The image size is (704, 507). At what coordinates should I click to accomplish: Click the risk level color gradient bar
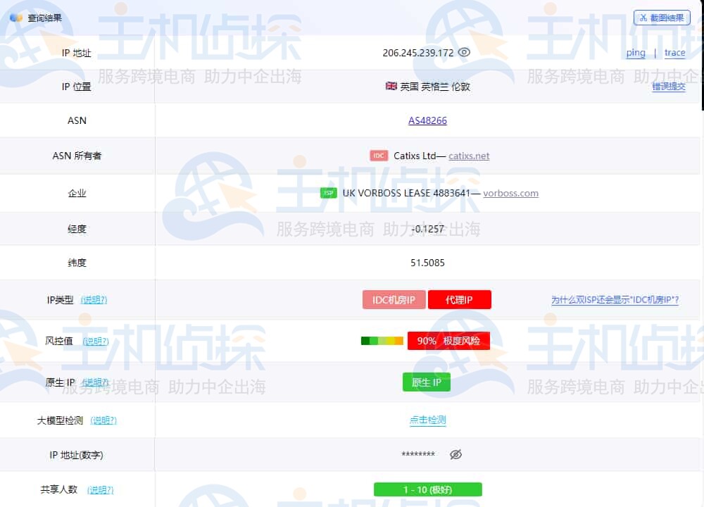coord(382,341)
